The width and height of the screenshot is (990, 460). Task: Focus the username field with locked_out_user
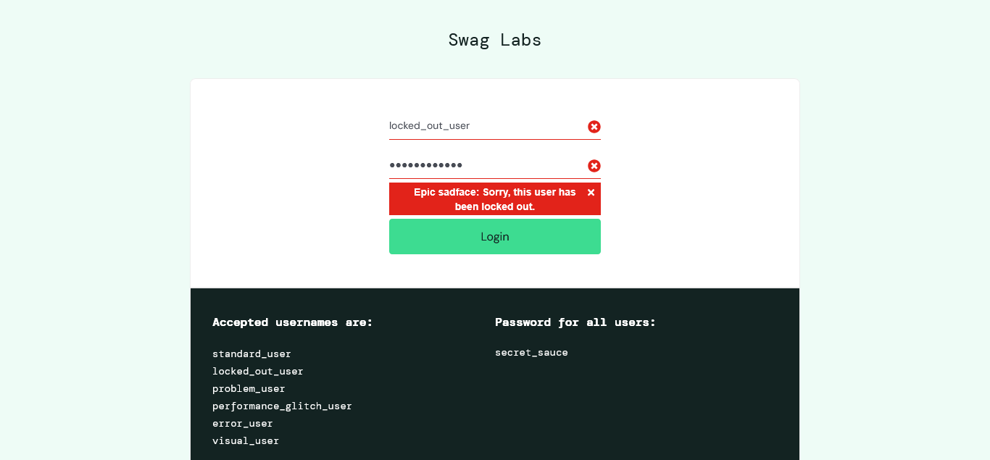click(x=495, y=126)
